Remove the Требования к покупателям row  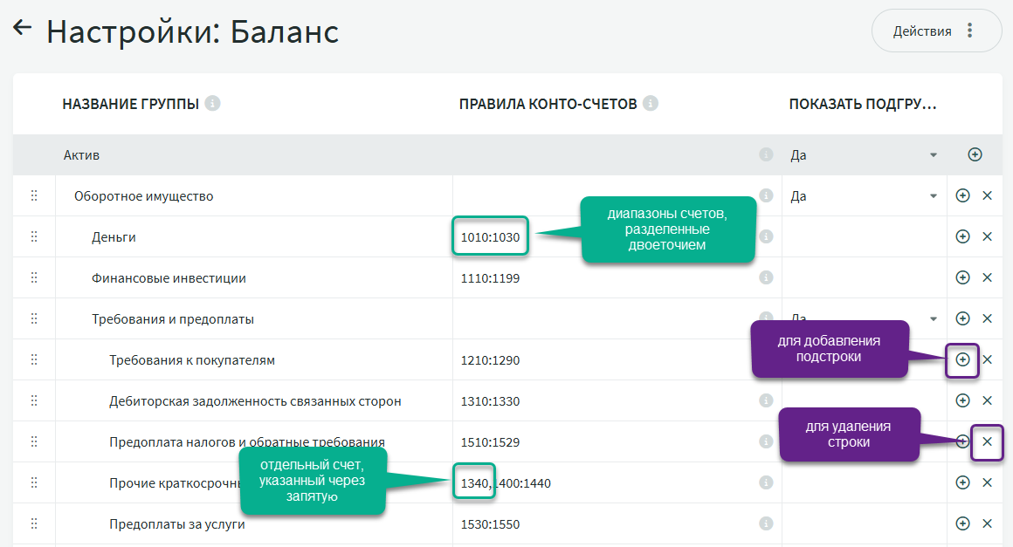988,359
